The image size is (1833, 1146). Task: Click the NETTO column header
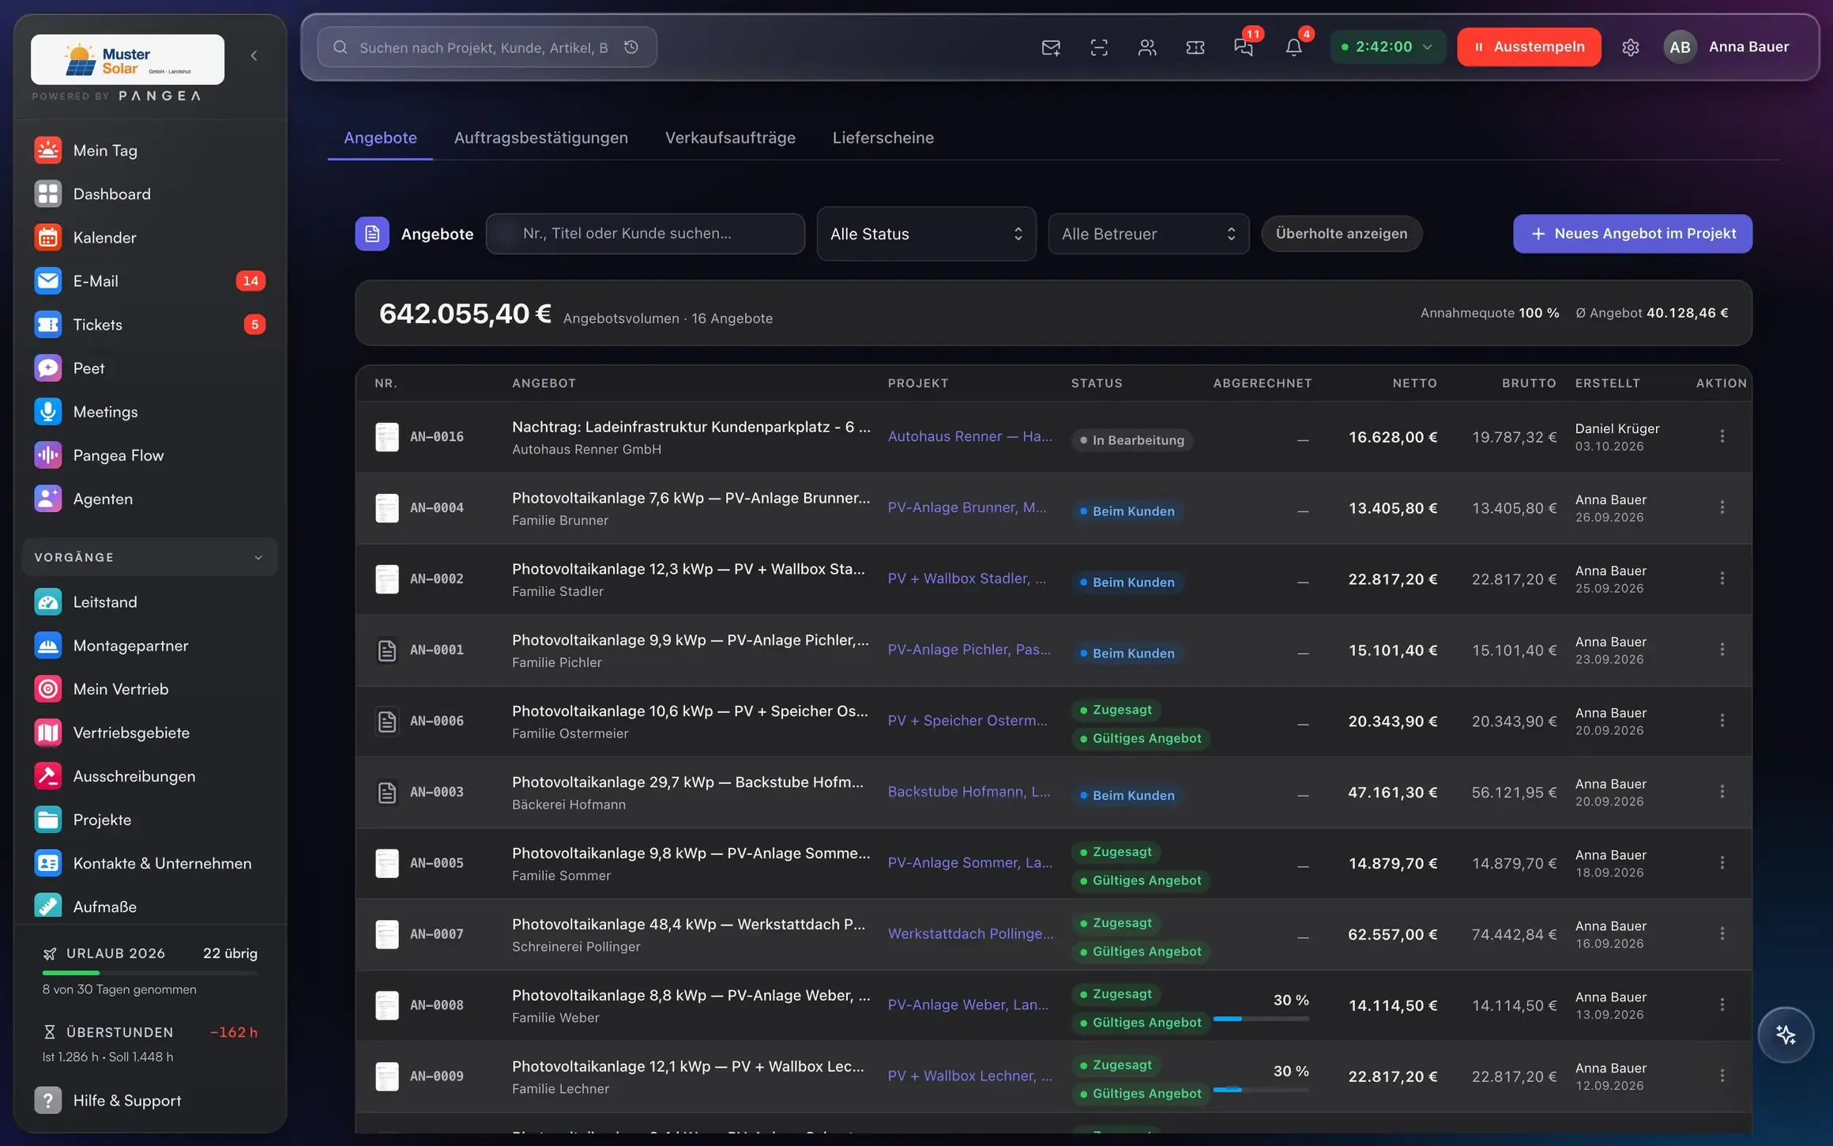(1414, 383)
